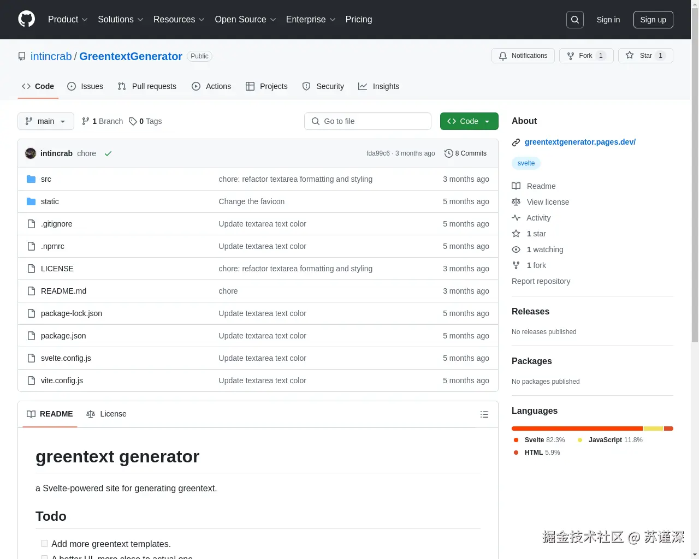Click the green checkmark commit status
The height and width of the screenshot is (559, 699).
pos(108,154)
